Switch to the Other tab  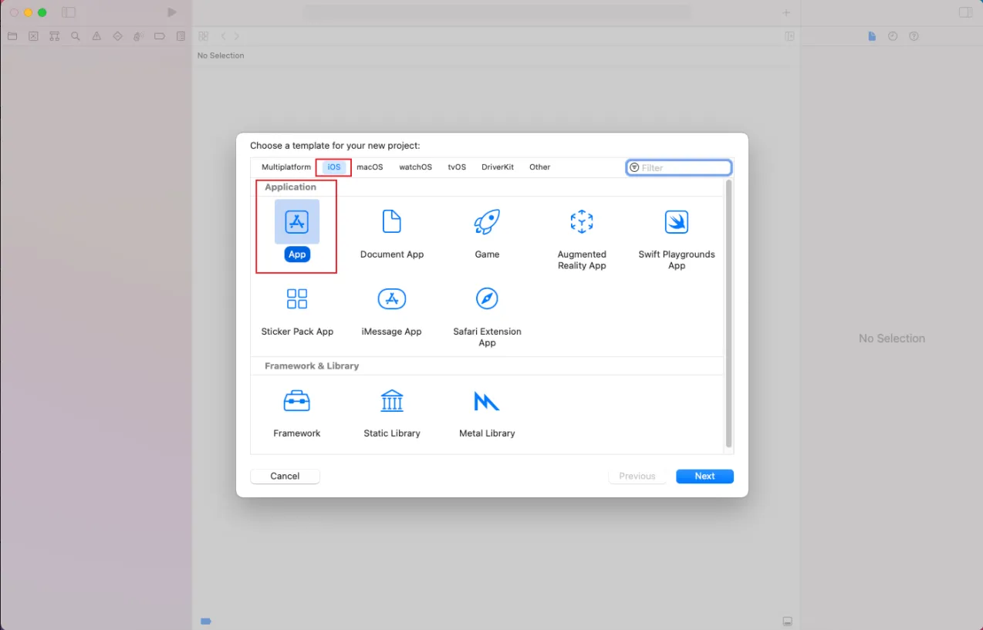click(540, 167)
